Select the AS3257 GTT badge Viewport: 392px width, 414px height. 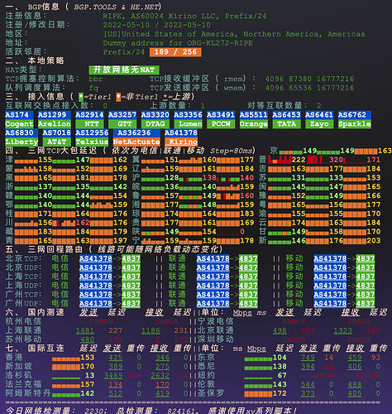coord(122,119)
